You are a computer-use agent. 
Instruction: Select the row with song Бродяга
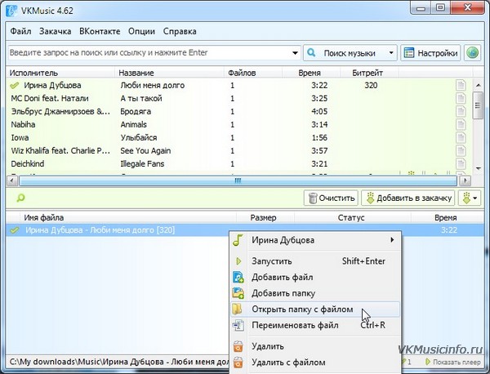point(239,112)
